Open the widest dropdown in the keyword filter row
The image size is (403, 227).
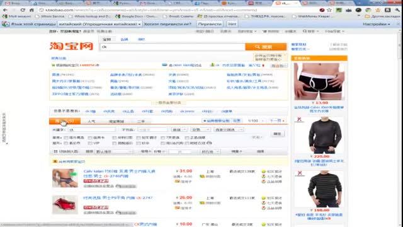[229, 130]
